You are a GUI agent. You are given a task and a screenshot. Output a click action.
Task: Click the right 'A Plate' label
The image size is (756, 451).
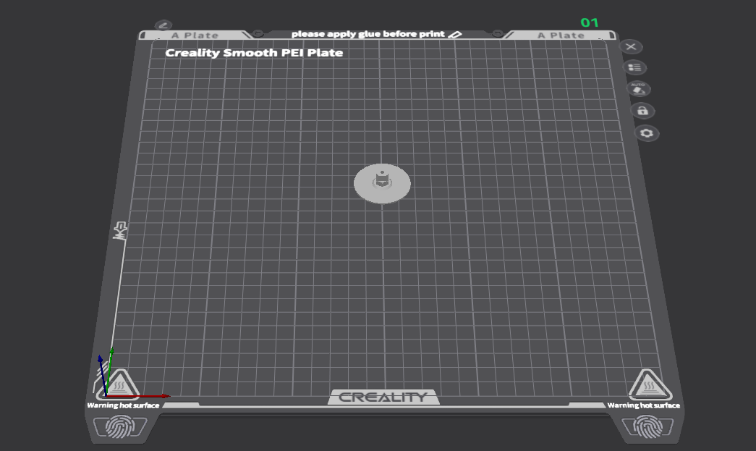tap(561, 35)
